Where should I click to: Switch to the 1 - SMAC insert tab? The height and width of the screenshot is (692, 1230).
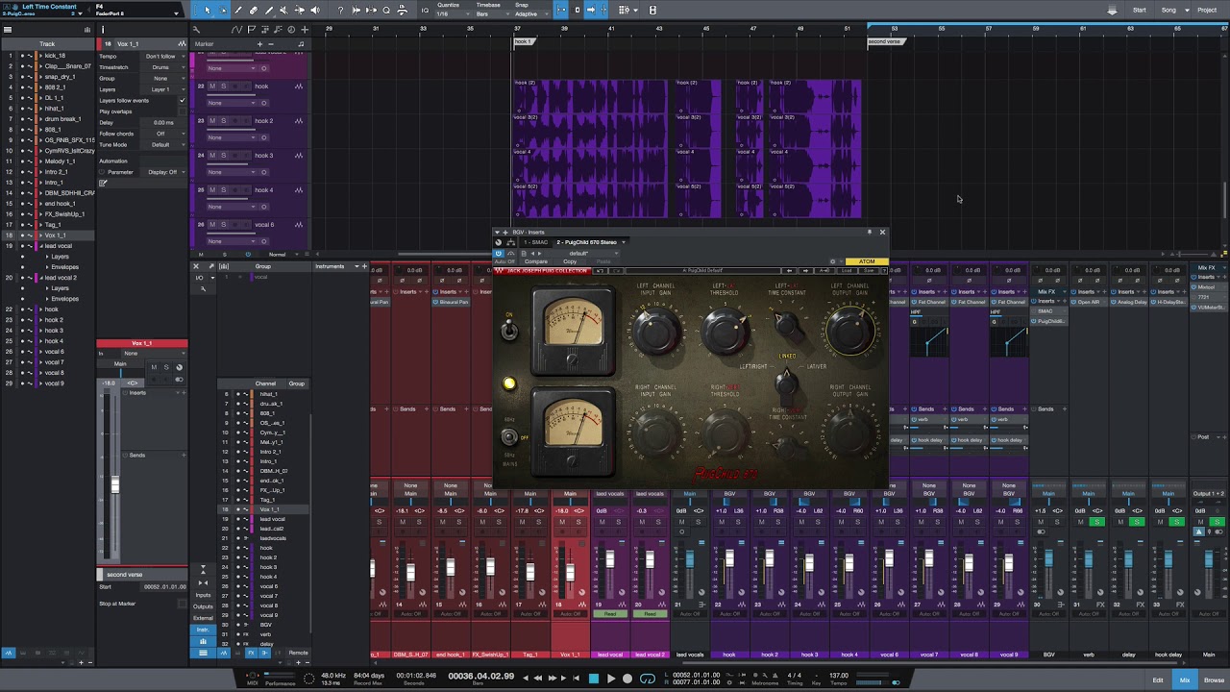coord(535,242)
